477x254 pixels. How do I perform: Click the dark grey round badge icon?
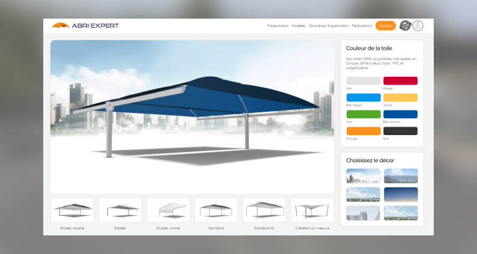[405, 26]
